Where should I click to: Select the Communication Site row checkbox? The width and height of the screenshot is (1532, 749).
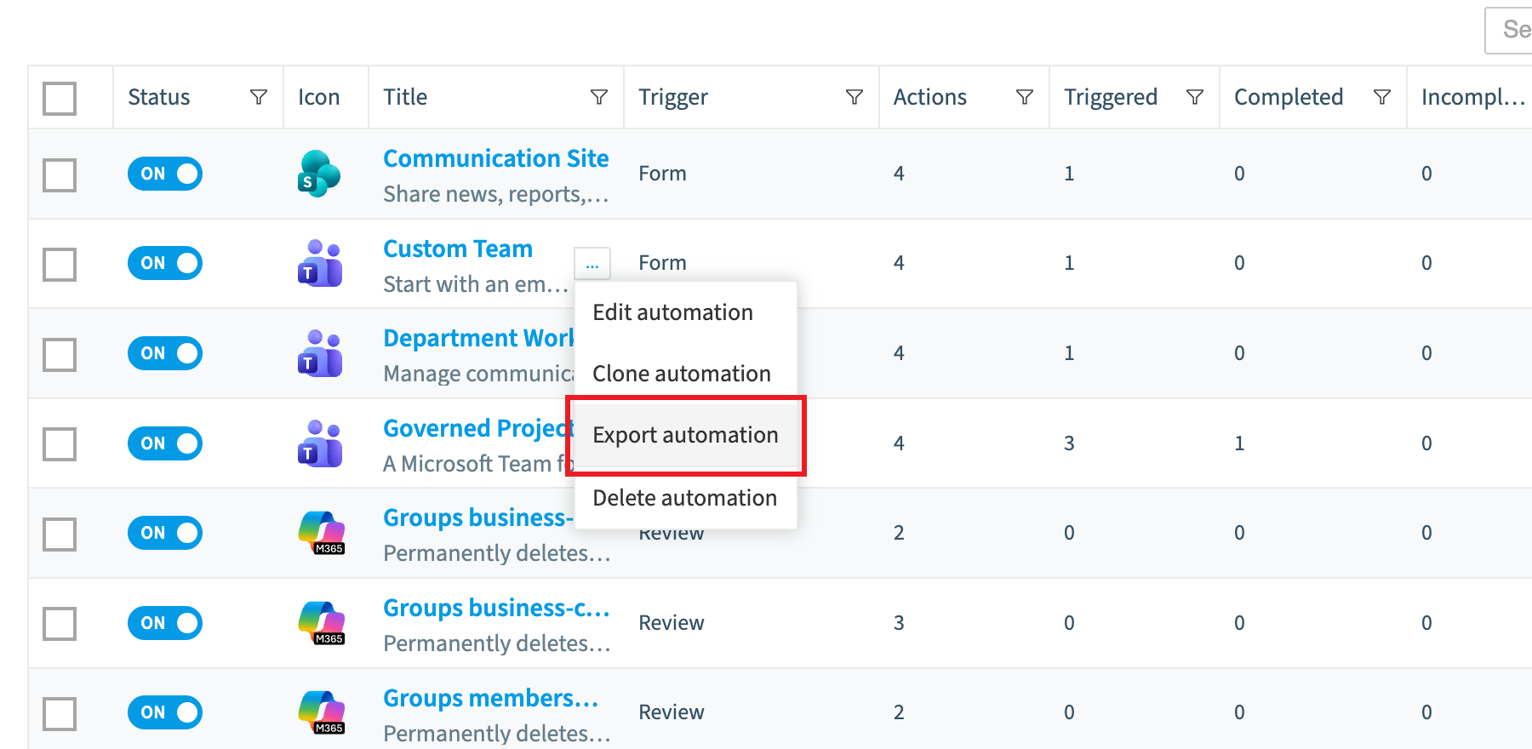click(60, 175)
